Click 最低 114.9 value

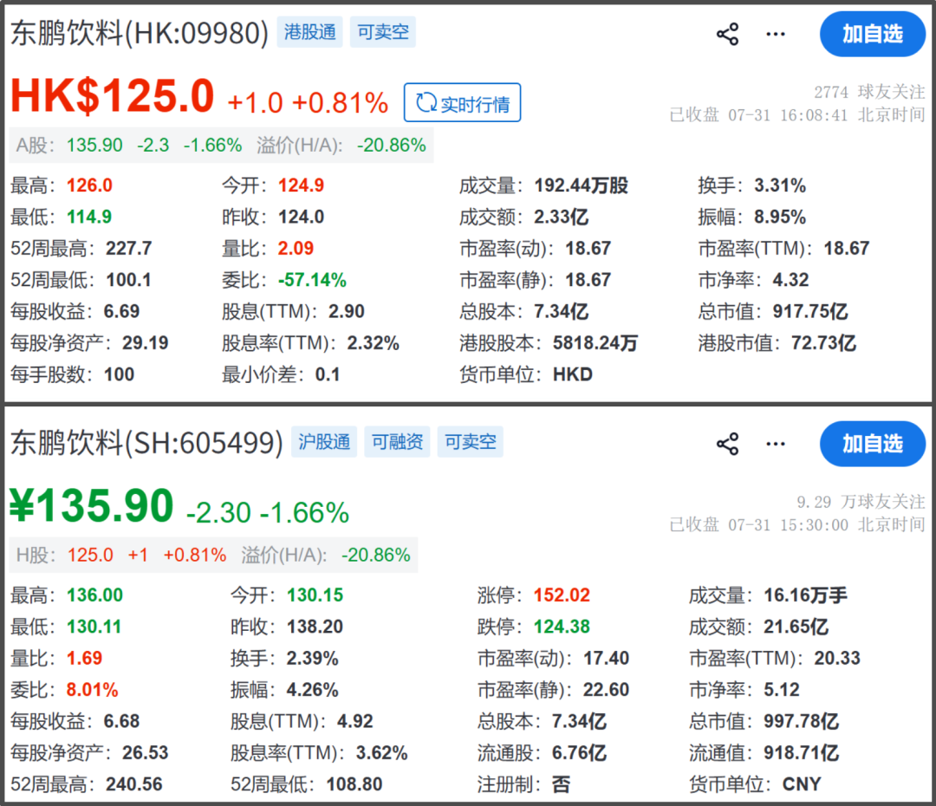(89, 217)
